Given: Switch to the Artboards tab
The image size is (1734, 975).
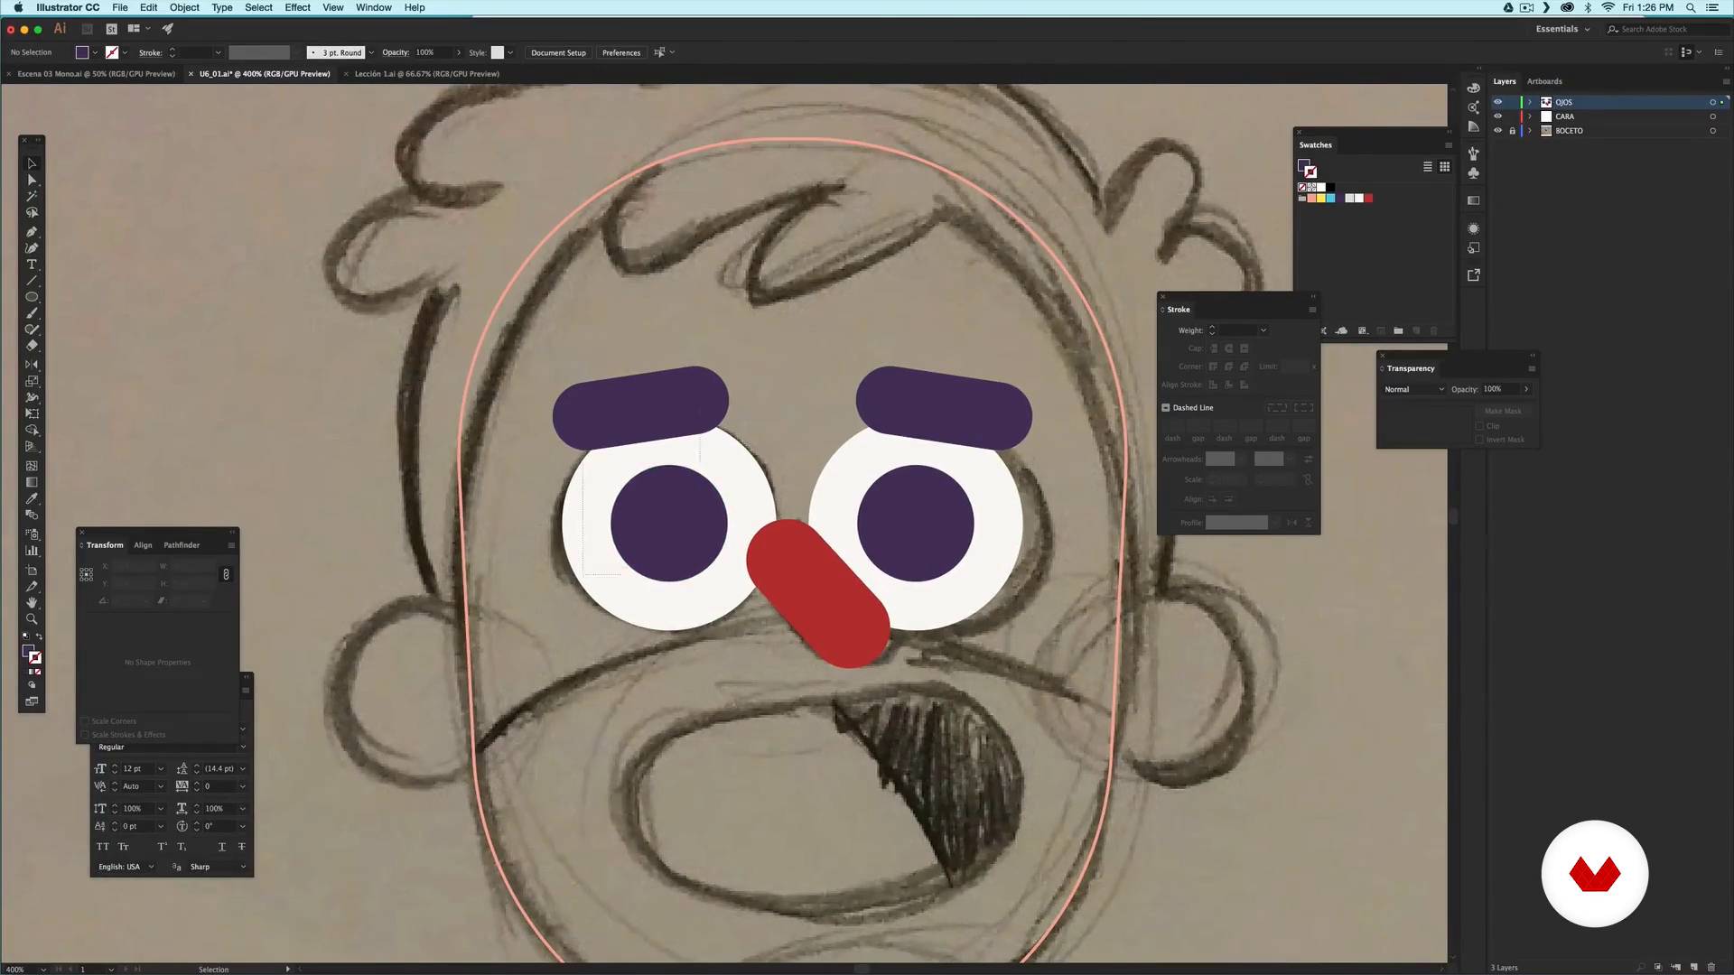Looking at the screenshot, I should (x=1544, y=81).
